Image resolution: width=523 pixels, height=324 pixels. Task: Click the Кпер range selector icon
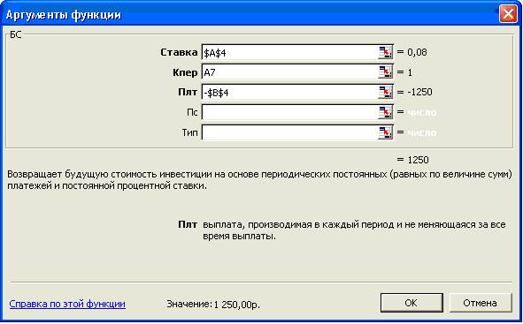point(385,72)
